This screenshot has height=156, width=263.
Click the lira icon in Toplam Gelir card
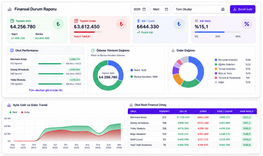pyautogui.click(x=58, y=24)
